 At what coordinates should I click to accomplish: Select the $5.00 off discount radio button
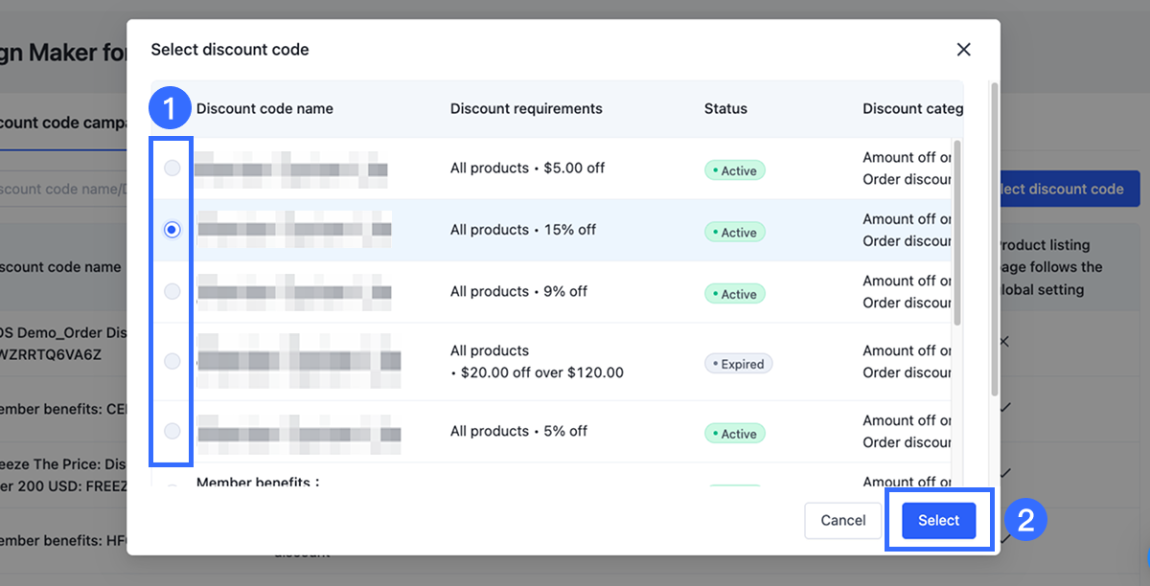(172, 169)
